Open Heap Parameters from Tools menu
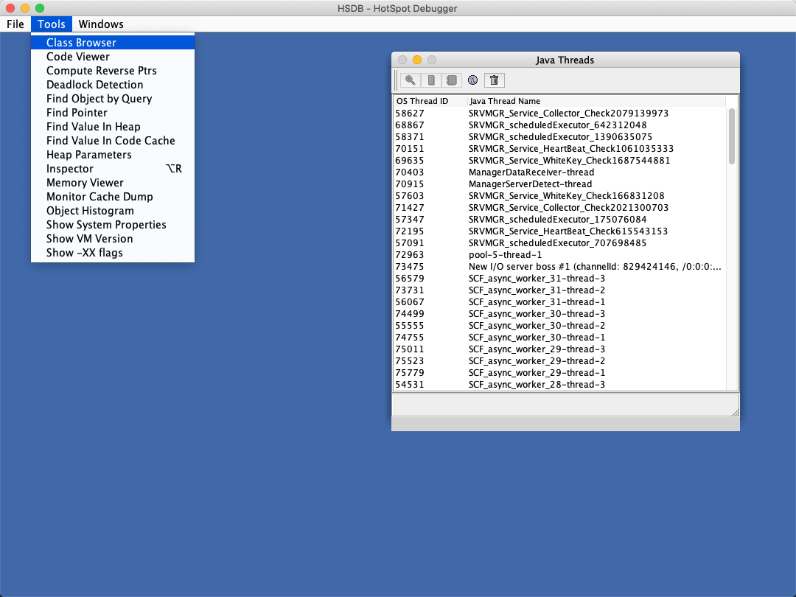Viewport: 796px width, 597px height. point(113,155)
